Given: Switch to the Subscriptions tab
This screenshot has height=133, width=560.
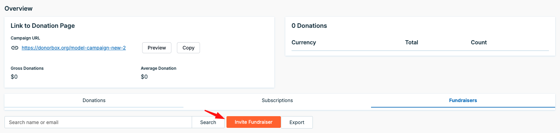Looking at the screenshot, I should click(x=277, y=100).
